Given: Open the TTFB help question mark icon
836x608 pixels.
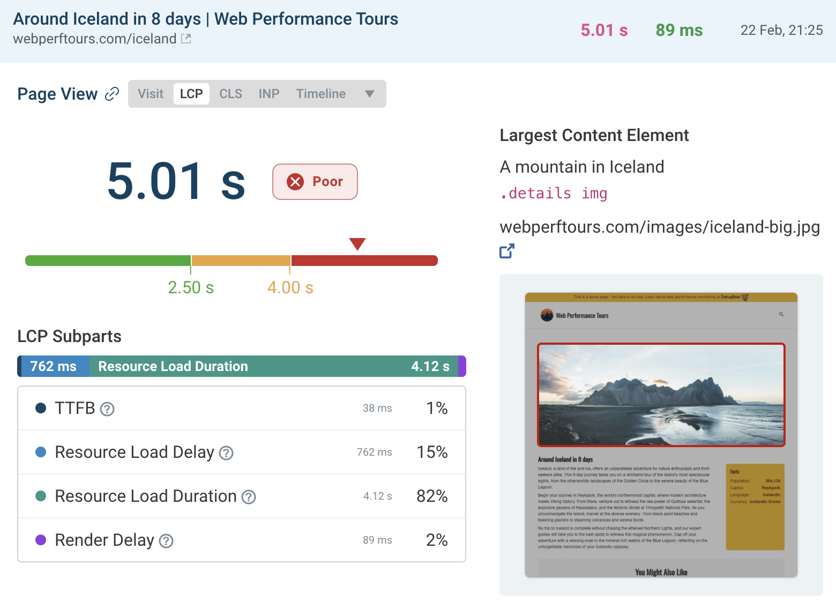Looking at the screenshot, I should click(107, 409).
